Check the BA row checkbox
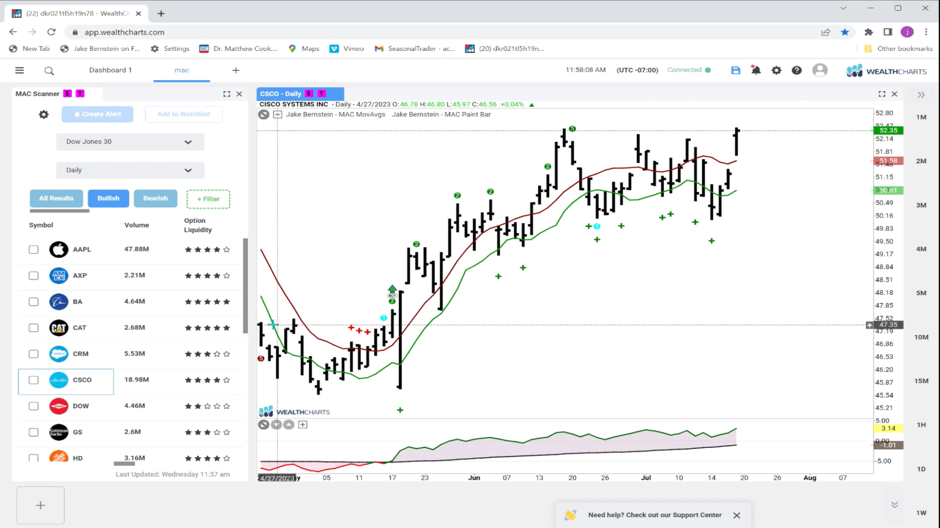Screen dimensions: 940x528 pyautogui.click(x=33, y=302)
